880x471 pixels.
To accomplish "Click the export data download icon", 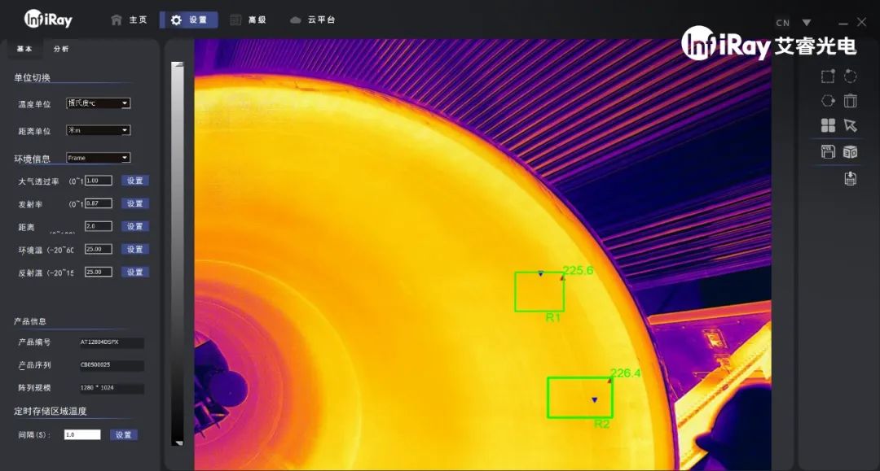I will tap(851, 178).
